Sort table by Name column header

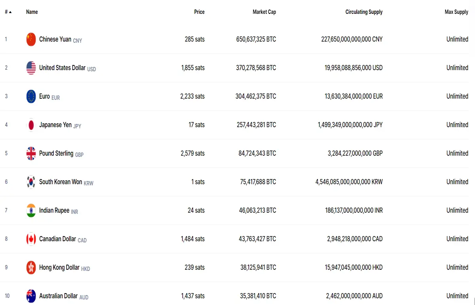pos(32,12)
